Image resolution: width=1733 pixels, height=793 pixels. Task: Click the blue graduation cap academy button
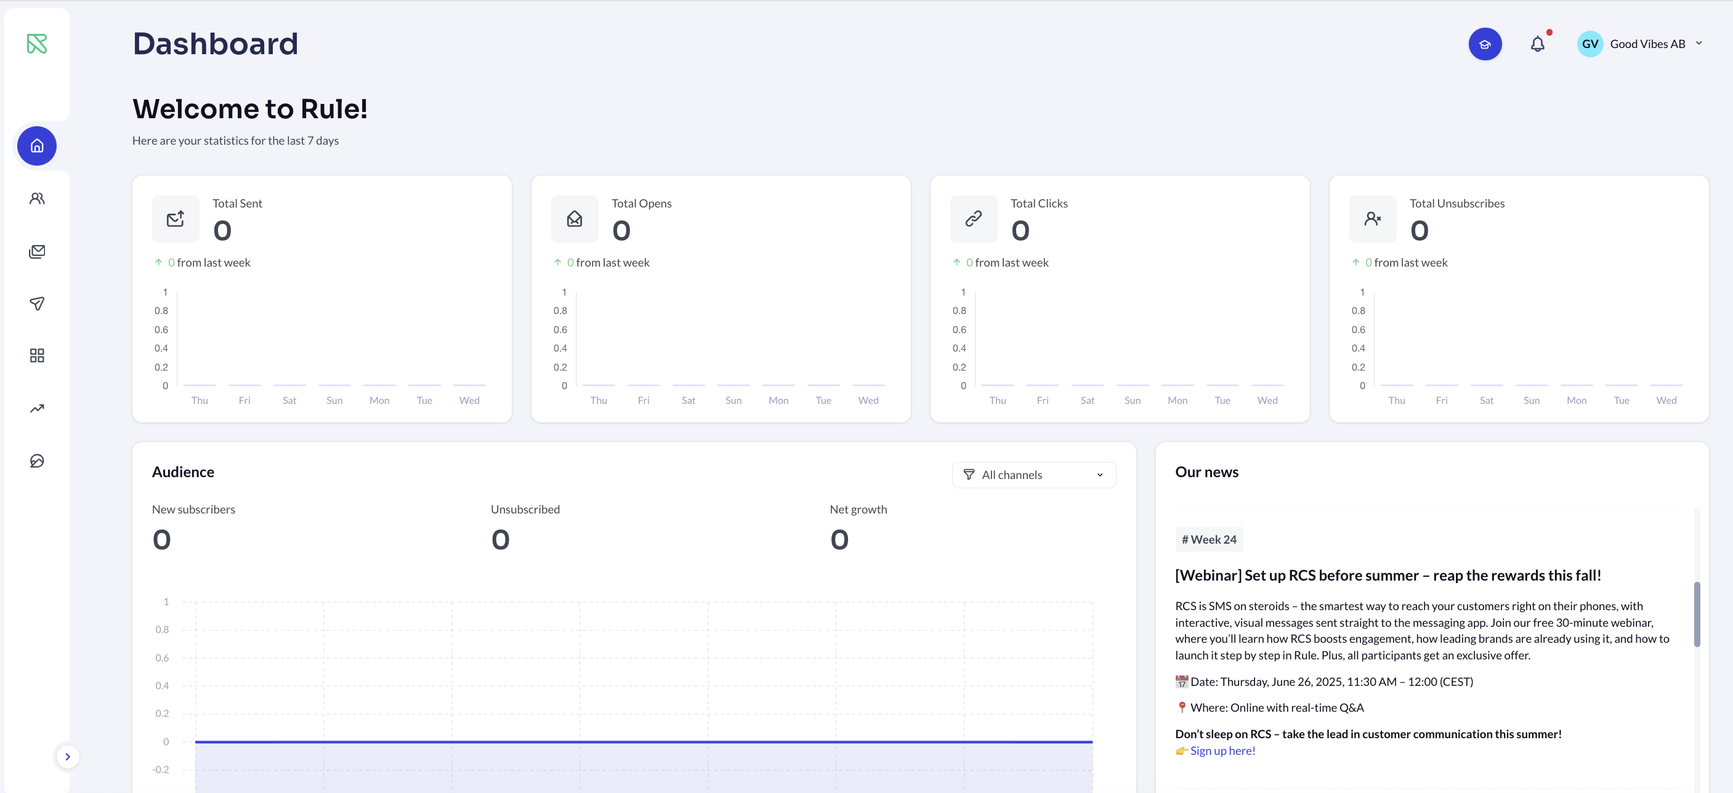pos(1485,44)
